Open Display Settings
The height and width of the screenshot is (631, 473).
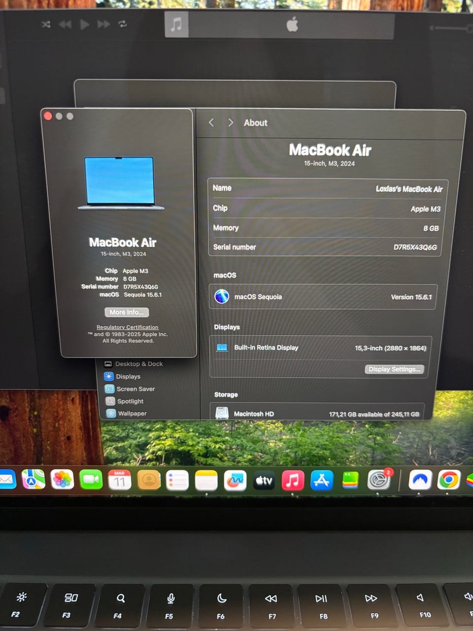tap(394, 369)
